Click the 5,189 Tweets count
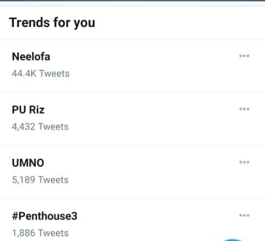Image resolution: width=265 pixels, height=241 pixels. point(40,180)
